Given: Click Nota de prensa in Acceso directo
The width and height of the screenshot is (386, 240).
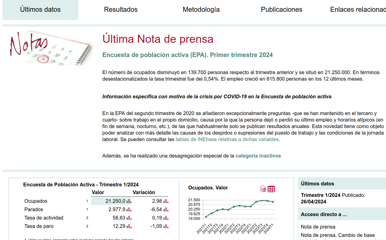Looking at the screenshot, I should click(318, 227).
